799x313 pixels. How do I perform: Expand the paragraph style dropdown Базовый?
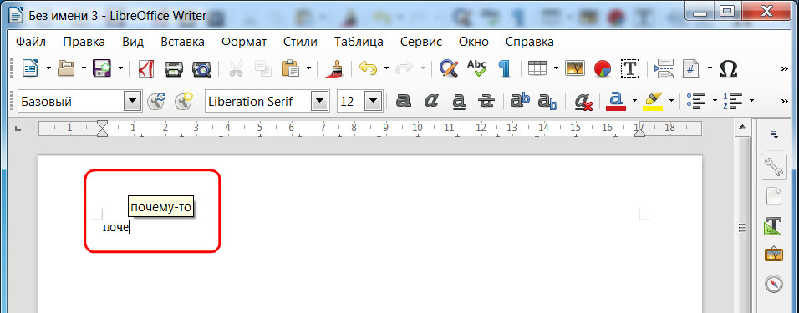133,101
